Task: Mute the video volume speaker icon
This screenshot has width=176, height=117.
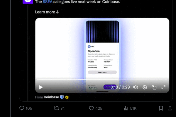Action: pos(136,87)
